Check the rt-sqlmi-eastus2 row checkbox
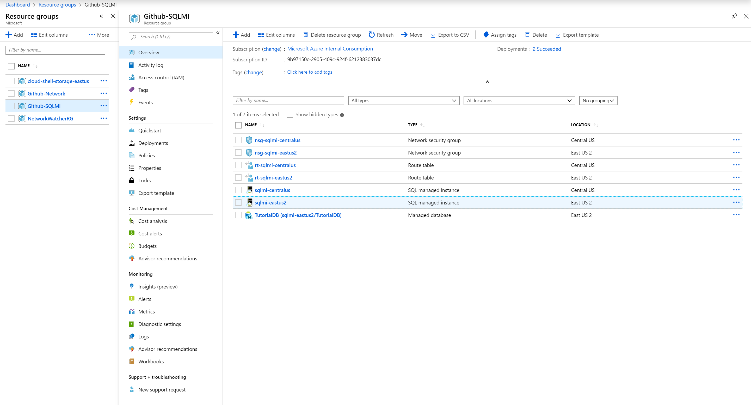This screenshot has width=751, height=405. point(238,177)
